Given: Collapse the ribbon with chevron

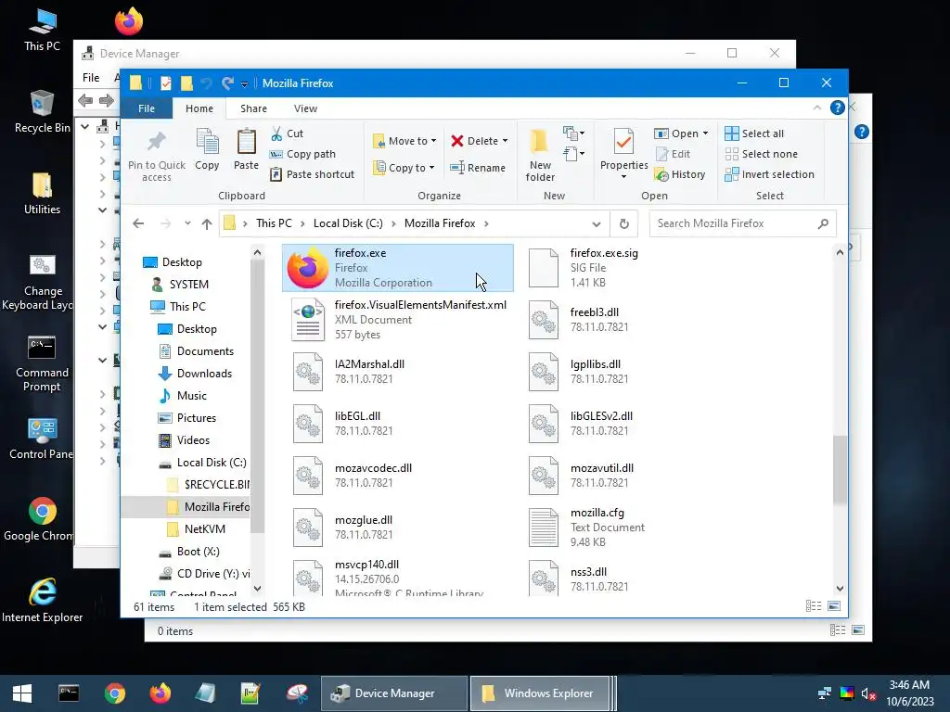Looking at the screenshot, I should click(x=817, y=108).
